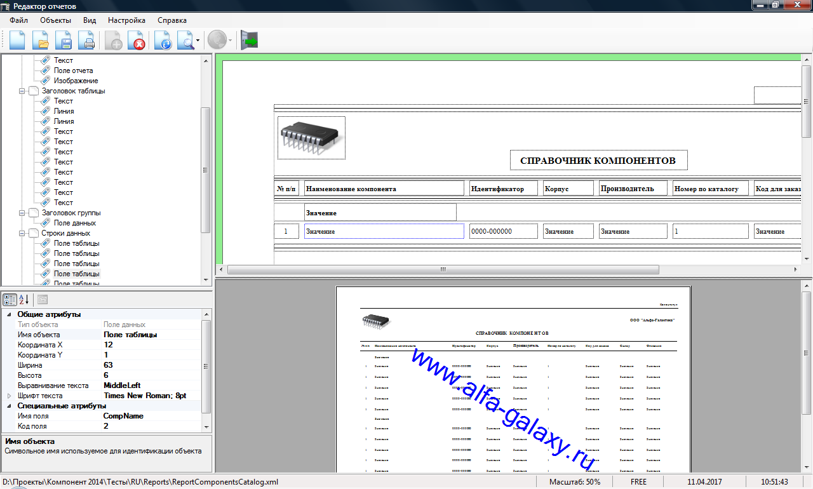813x489 pixels.
Task: Exit via the door with green arrow icon
Action: (x=250, y=41)
